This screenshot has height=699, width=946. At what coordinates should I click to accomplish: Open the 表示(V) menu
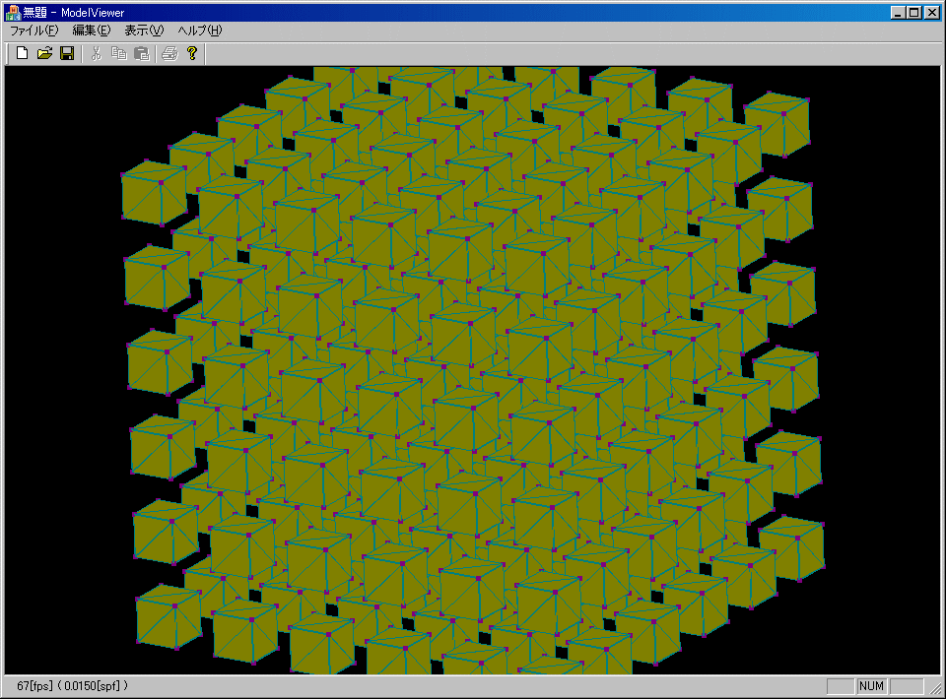tap(144, 31)
